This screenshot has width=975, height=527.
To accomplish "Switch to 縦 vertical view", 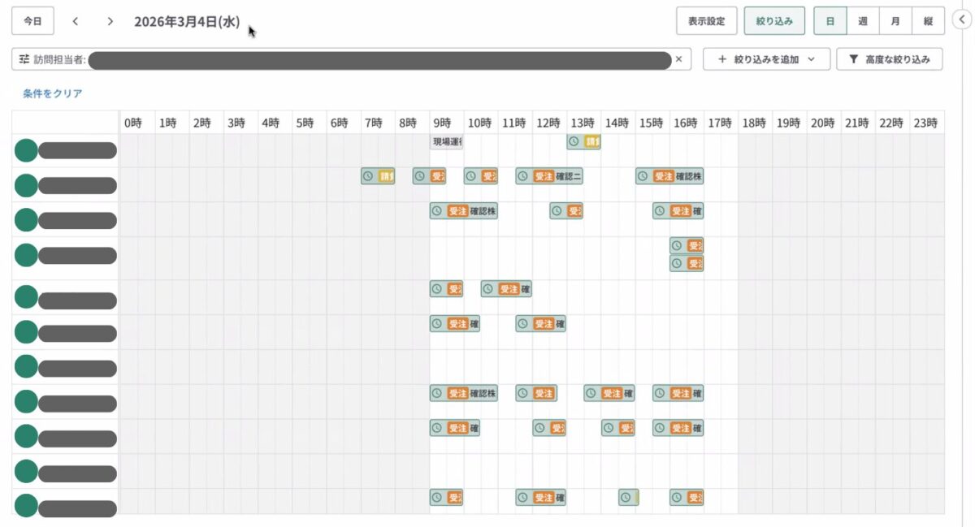I will (928, 21).
